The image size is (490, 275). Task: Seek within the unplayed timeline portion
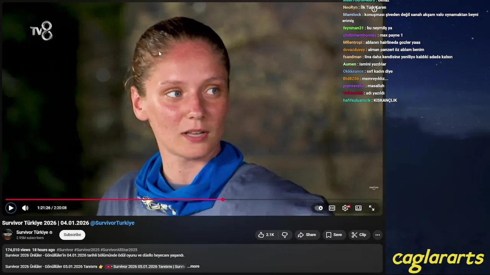(x=301, y=199)
